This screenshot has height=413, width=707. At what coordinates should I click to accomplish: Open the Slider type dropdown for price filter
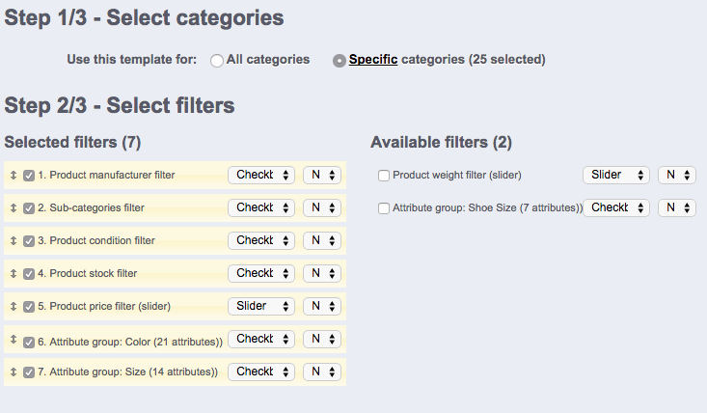[261, 306]
